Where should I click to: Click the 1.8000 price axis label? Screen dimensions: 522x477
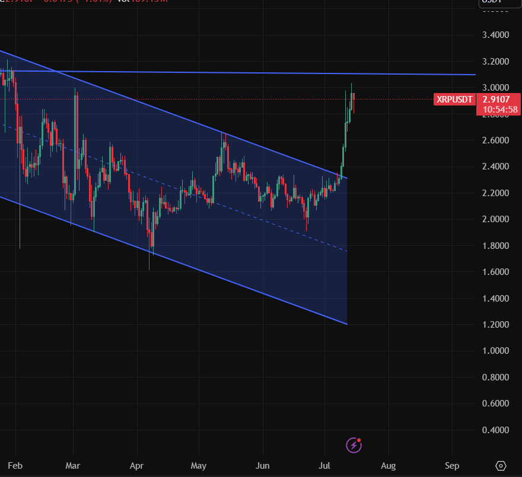tap(496, 246)
